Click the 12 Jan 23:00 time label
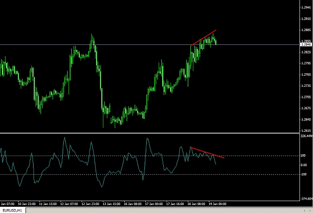 [90, 204]
